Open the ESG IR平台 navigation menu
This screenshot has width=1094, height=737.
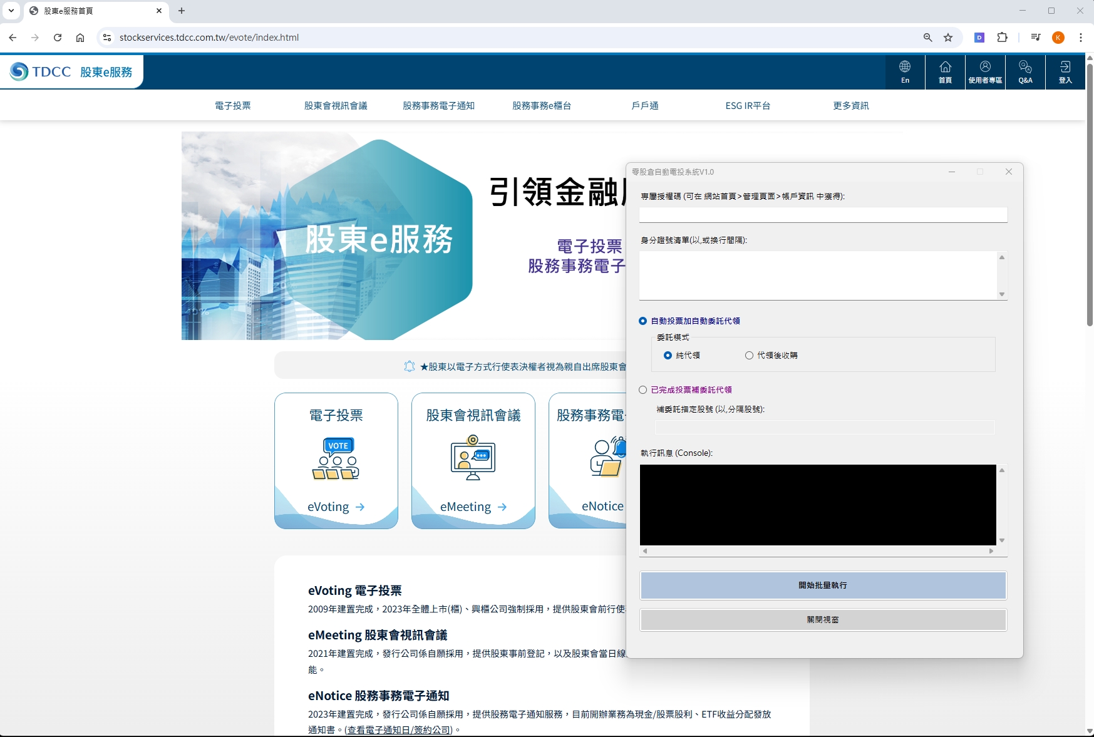[x=748, y=106]
